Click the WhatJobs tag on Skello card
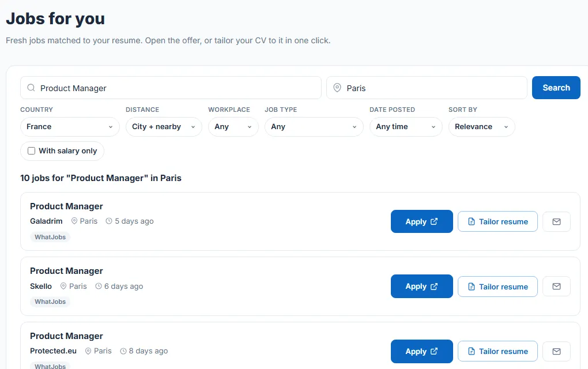Image resolution: width=588 pixels, height=369 pixels. 50,302
